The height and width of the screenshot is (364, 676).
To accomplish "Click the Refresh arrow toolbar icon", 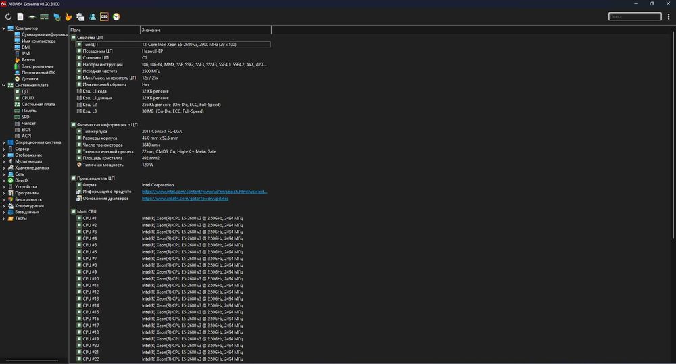I will click(x=8, y=17).
